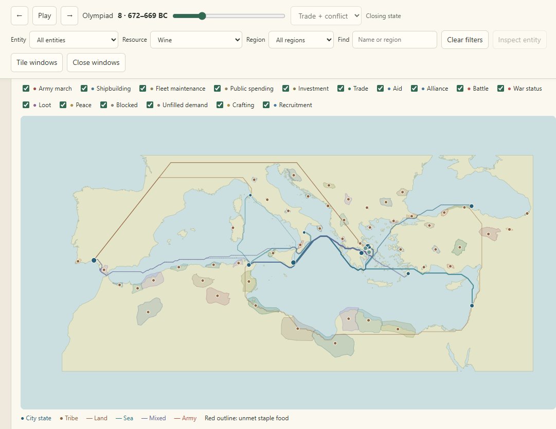Open the Trade + conflict dropdown

[x=326, y=15]
